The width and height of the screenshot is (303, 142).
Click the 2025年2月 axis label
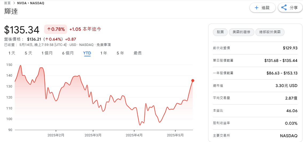coord(56,135)
